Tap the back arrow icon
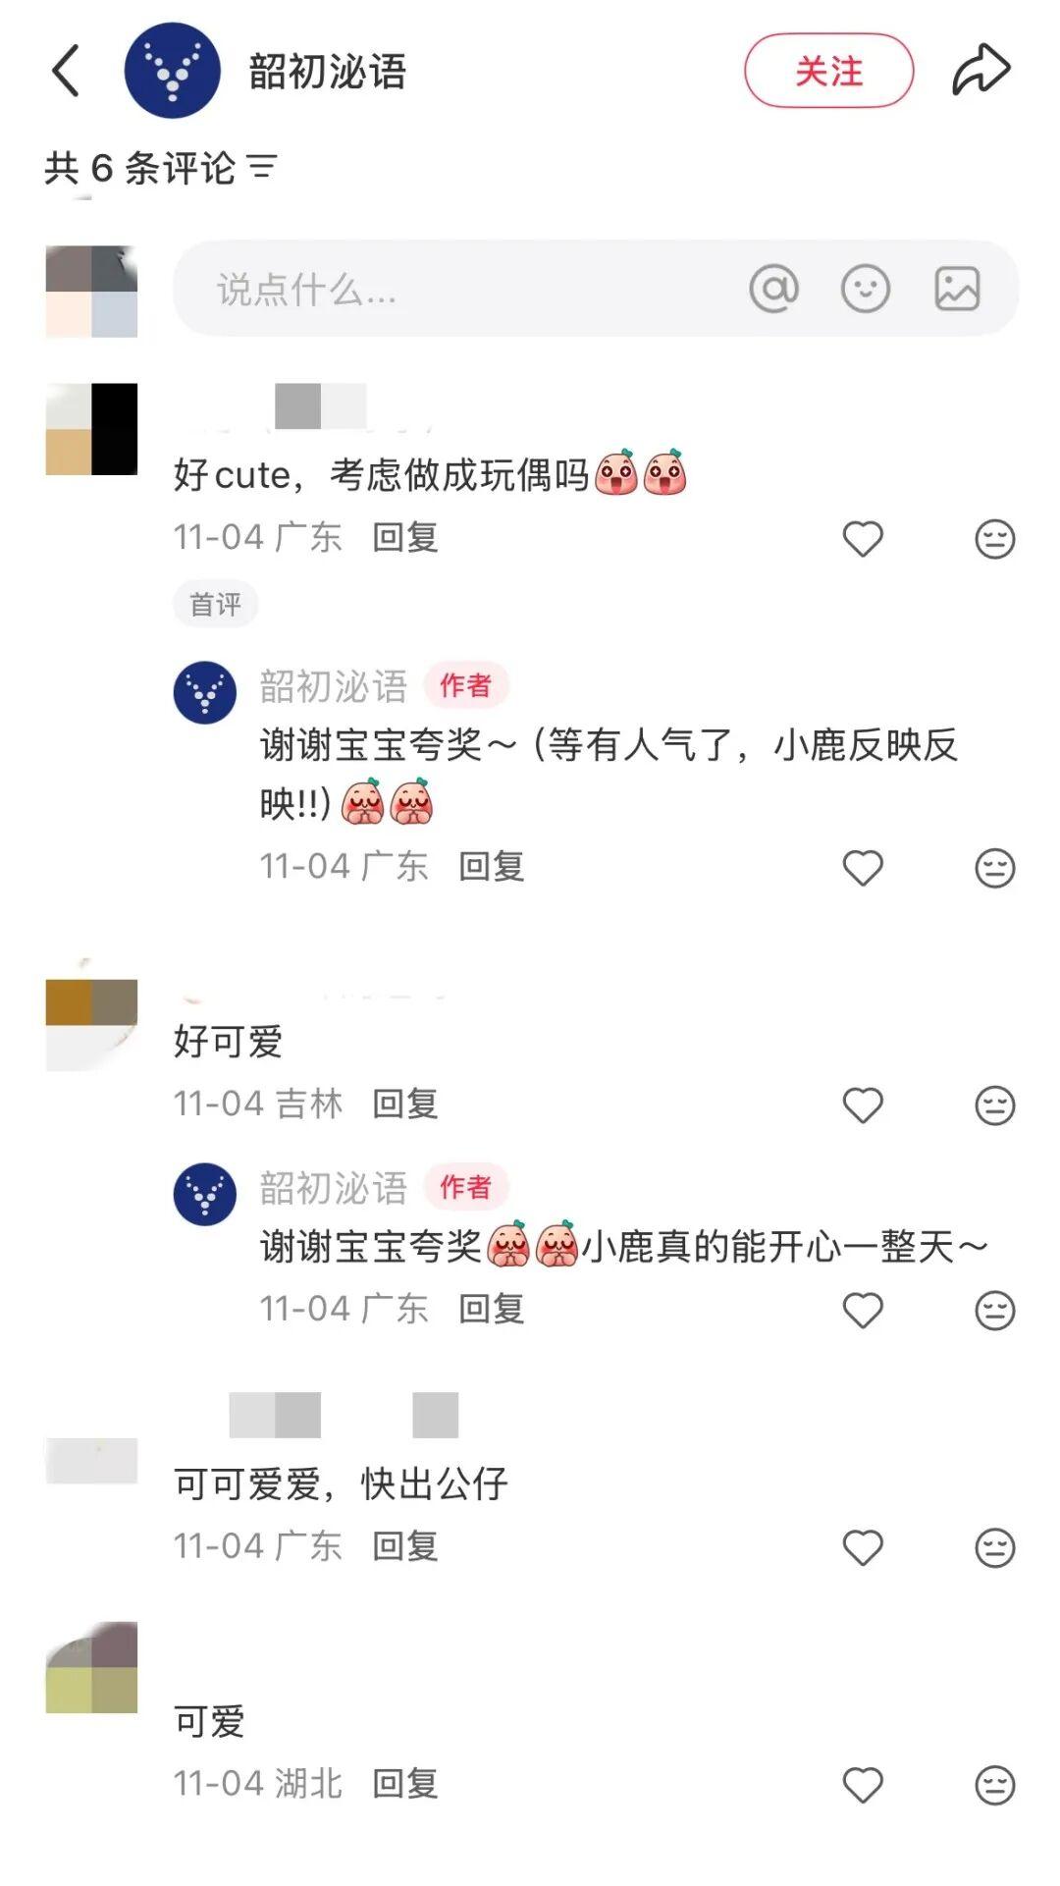The width and height of the screenshot is (1060, 1886). coord(65,71)
